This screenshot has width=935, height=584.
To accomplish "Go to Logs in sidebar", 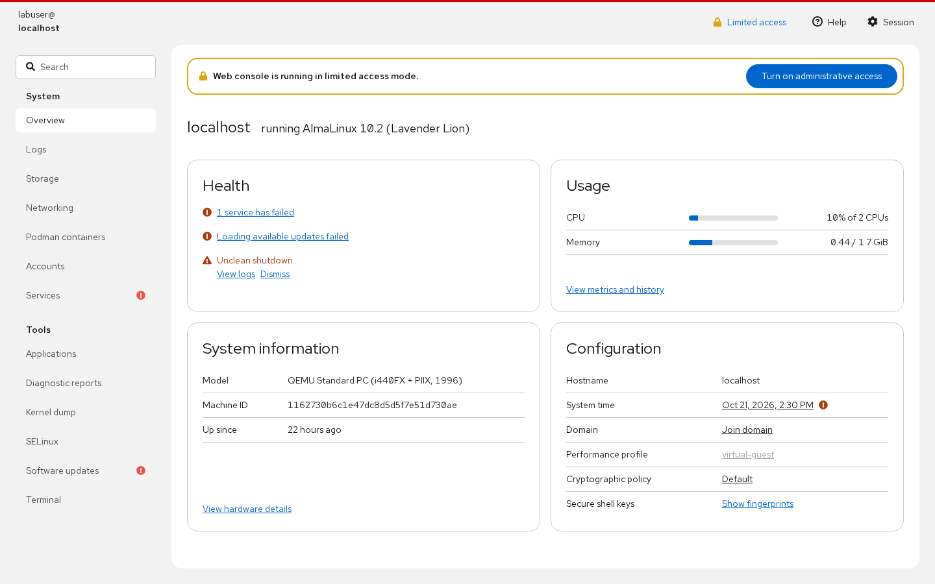I will click(86, 149).
